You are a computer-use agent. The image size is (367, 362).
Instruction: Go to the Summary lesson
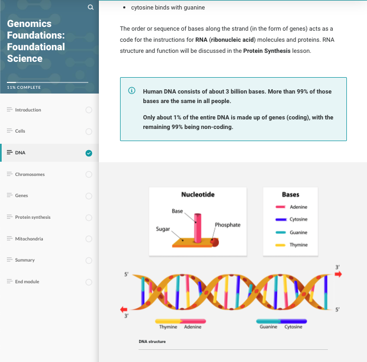pyautogui.click(x=49, y=260)
